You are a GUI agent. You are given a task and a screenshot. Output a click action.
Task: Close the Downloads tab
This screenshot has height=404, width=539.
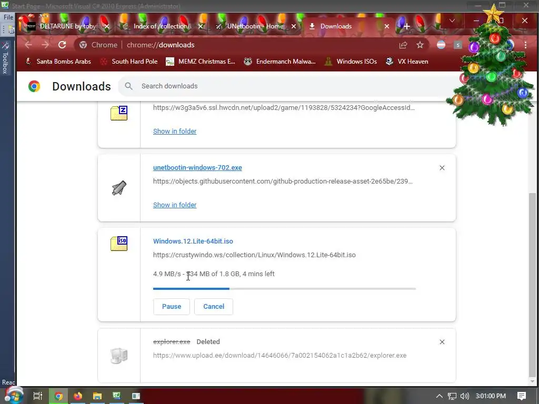(387, 26)
